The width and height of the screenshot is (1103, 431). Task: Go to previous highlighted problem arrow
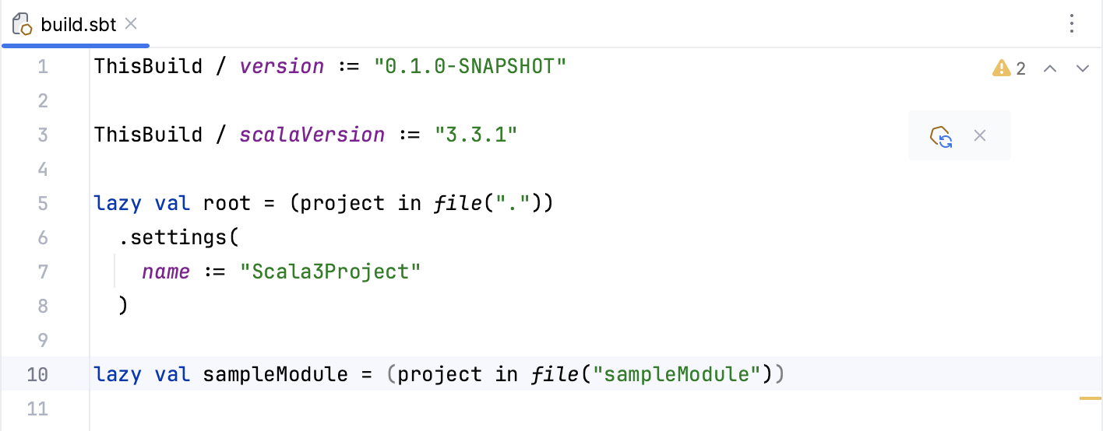(x=1049, y=68)
